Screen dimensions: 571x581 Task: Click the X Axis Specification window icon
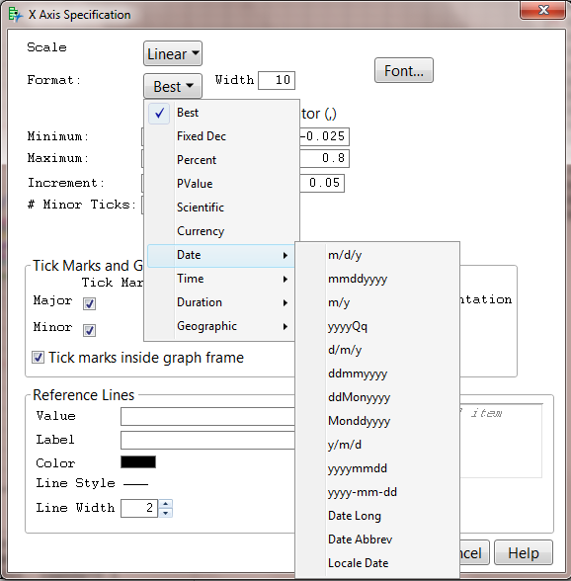click(16, 15)
